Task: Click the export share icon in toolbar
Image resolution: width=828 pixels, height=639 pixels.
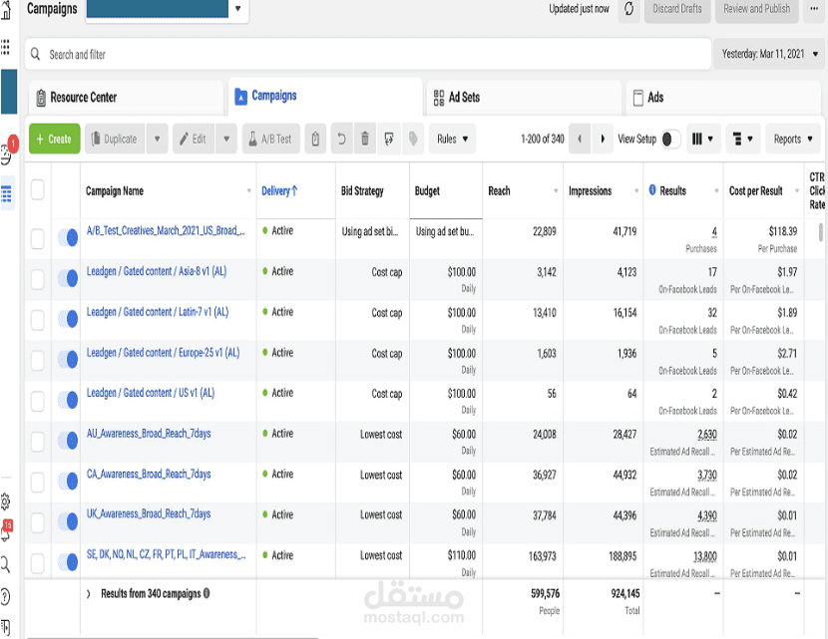Action: tap(389, 139)
